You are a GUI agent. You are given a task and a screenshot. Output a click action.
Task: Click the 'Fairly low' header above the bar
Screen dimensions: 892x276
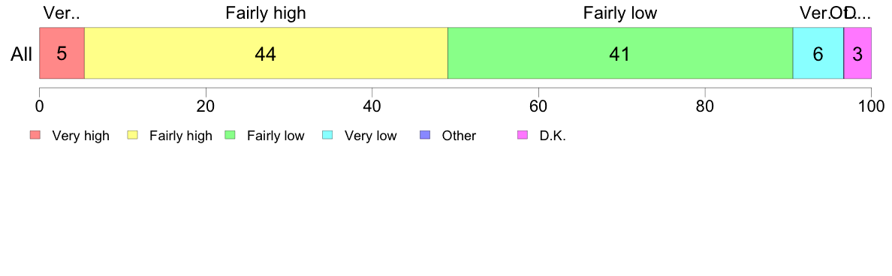click(x=620, y=13)
